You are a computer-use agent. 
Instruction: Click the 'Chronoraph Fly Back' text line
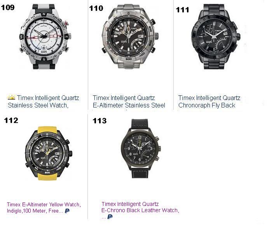(207, 105)
